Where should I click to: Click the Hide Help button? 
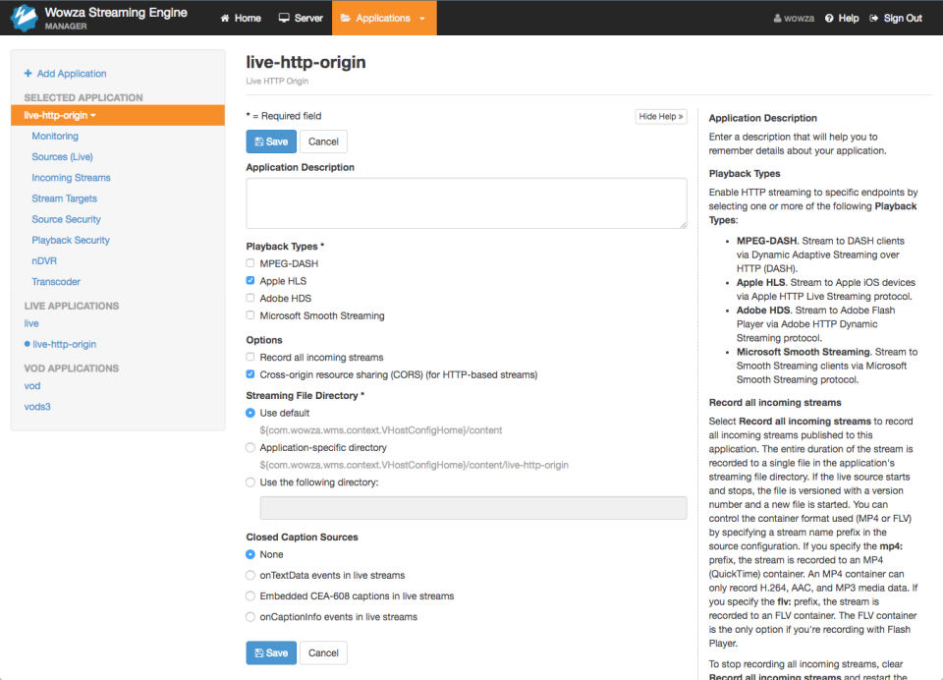(x=661, y=116)
